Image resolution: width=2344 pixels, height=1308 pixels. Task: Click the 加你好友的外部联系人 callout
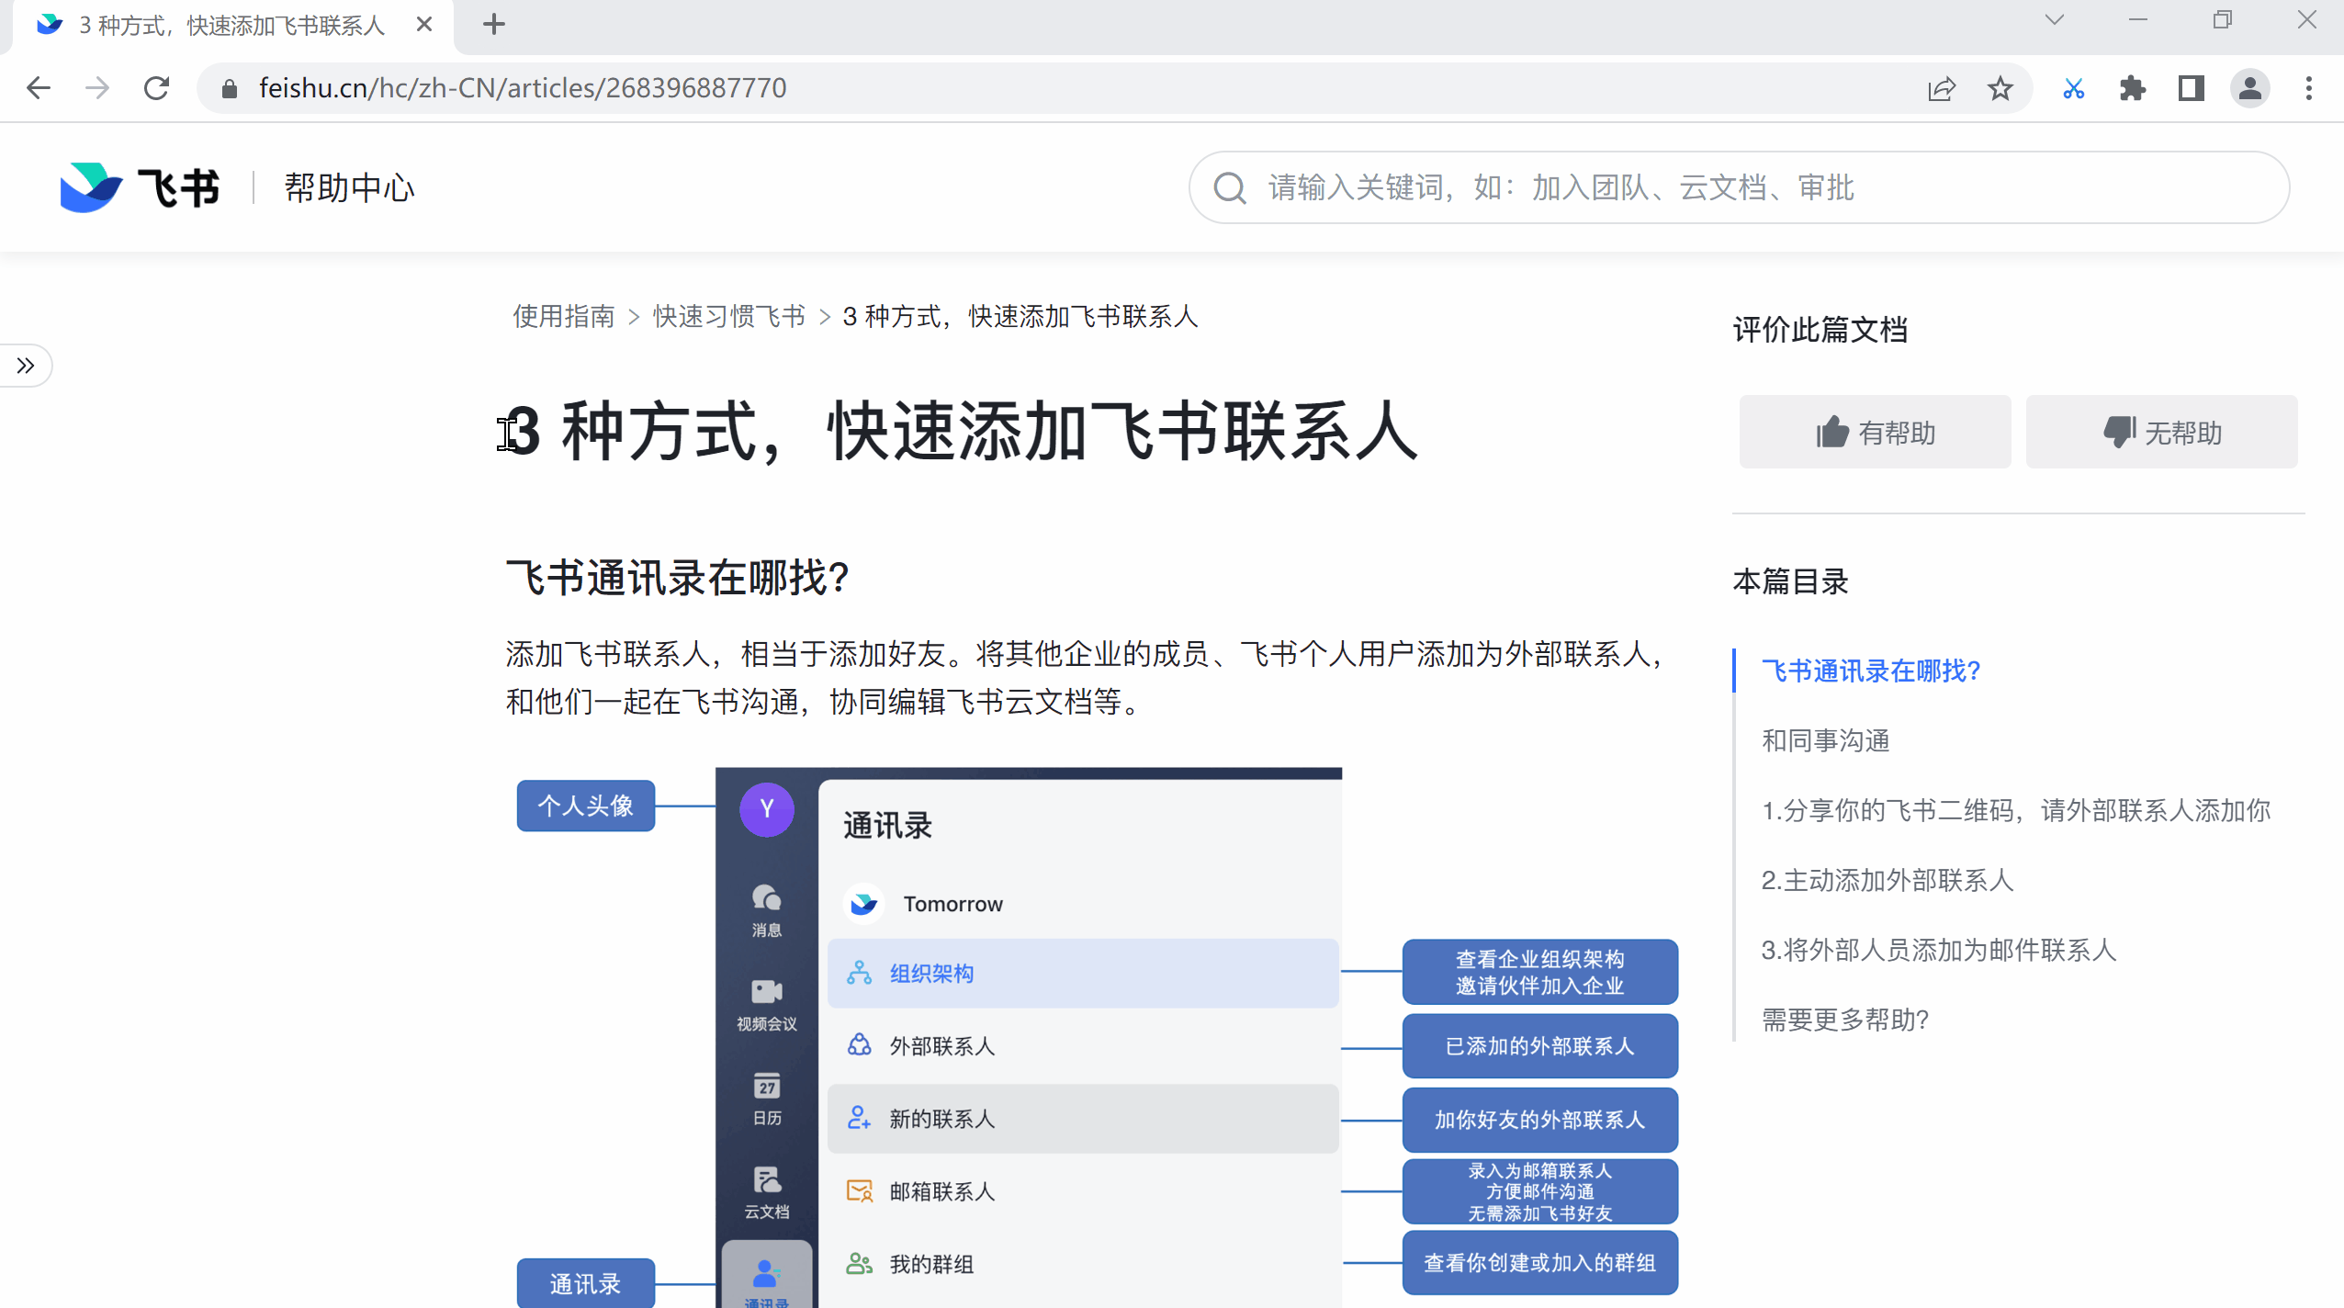[1539, 1120]
